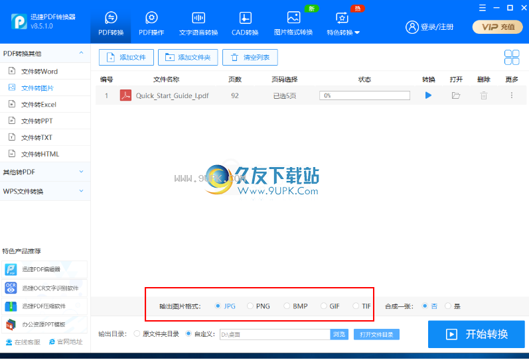Open 办公资源PPT模板 recommendation
The image size is (529, 360).
coord(44,324)
